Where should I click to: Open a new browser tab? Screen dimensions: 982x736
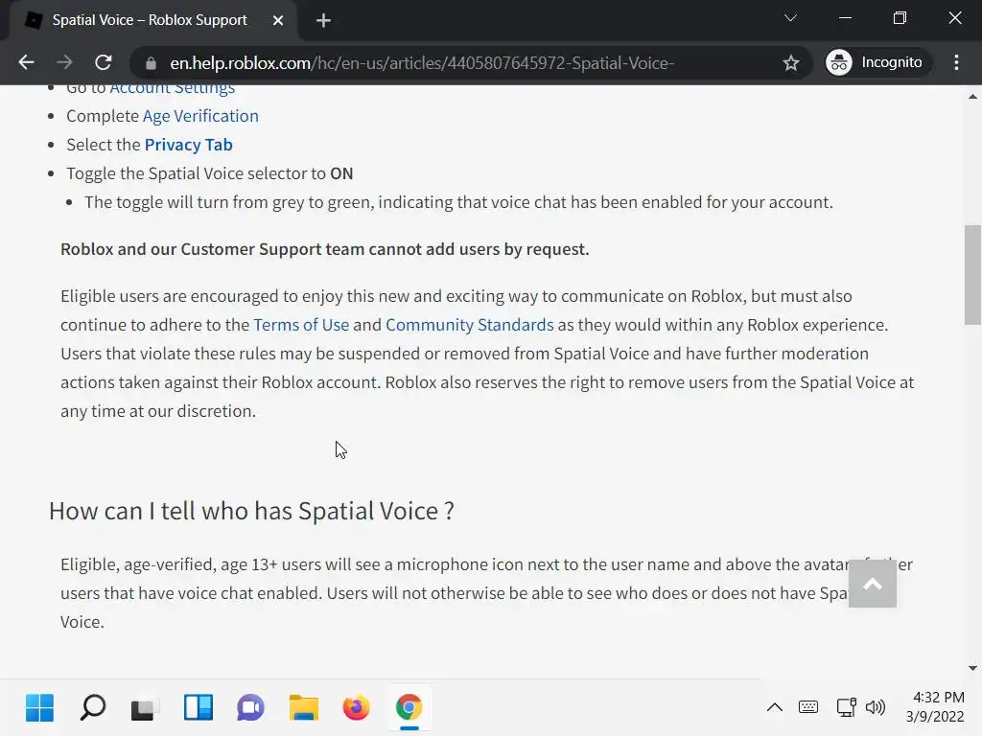tap(323, 20)
